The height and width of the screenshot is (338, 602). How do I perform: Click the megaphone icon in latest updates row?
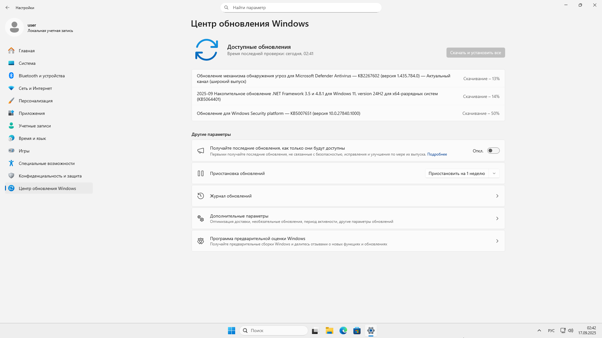coord(201,151)
